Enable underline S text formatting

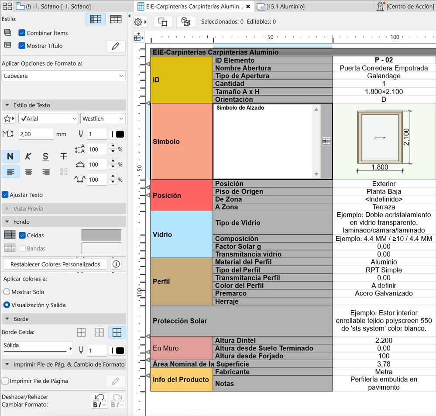[46, 156]
